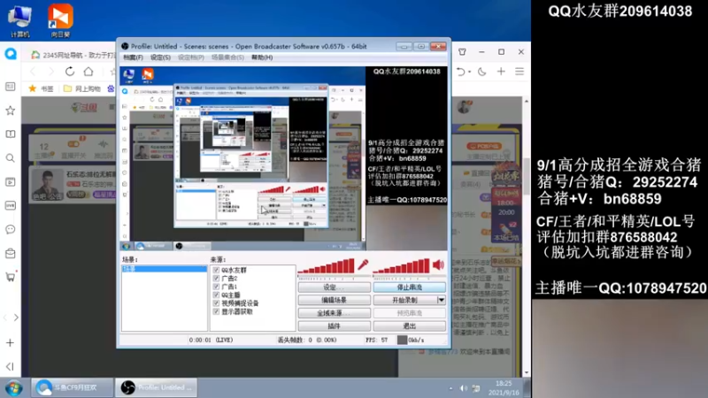Click the 插件 plugins button
Image resolution: width=708 pixels, height=398 pixels.
coord(335,325)
